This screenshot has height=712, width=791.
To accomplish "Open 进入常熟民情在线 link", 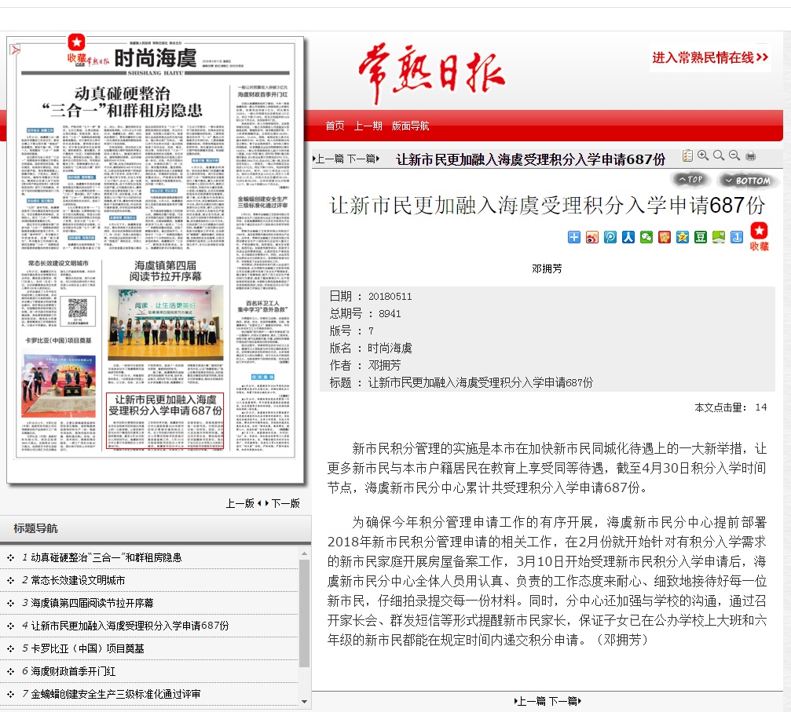I will tap(710, 57).
